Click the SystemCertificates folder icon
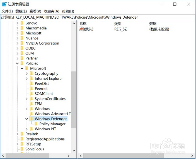 (32, 99)
